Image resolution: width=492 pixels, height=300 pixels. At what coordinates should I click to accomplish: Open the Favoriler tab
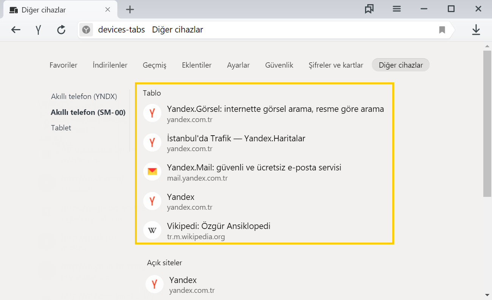63,65
